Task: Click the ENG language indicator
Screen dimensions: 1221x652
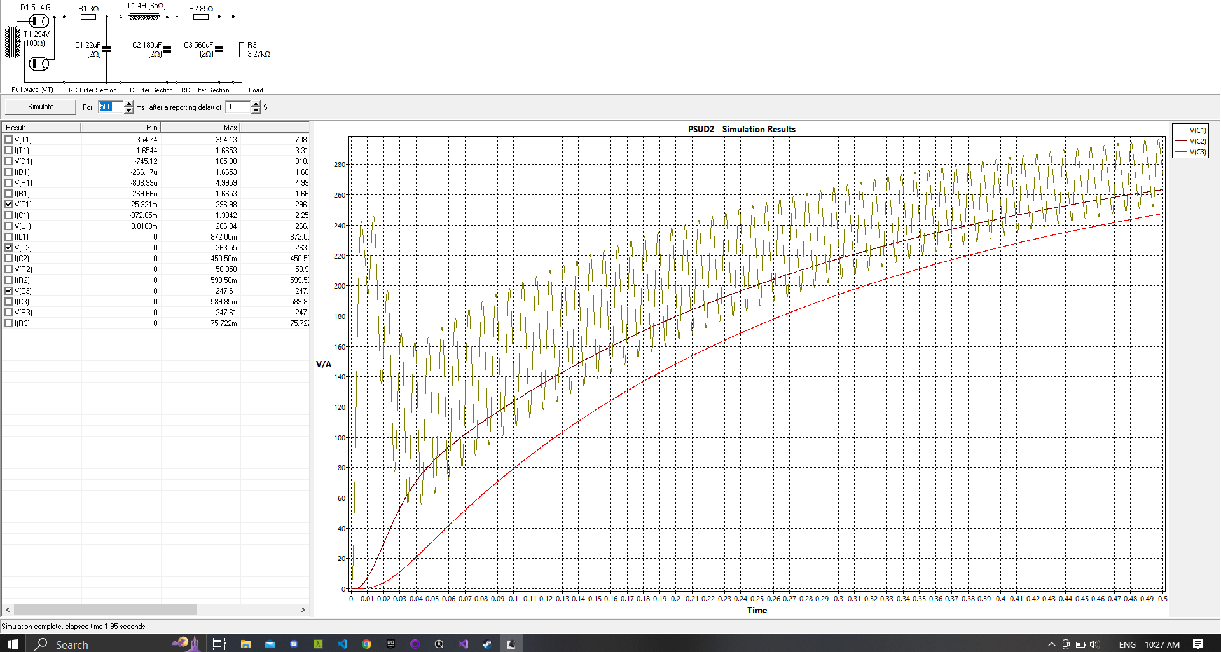Action: [1127, 644]
